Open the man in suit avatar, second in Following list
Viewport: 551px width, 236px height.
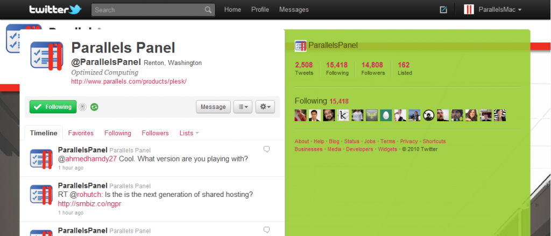[x=314, y=115]
